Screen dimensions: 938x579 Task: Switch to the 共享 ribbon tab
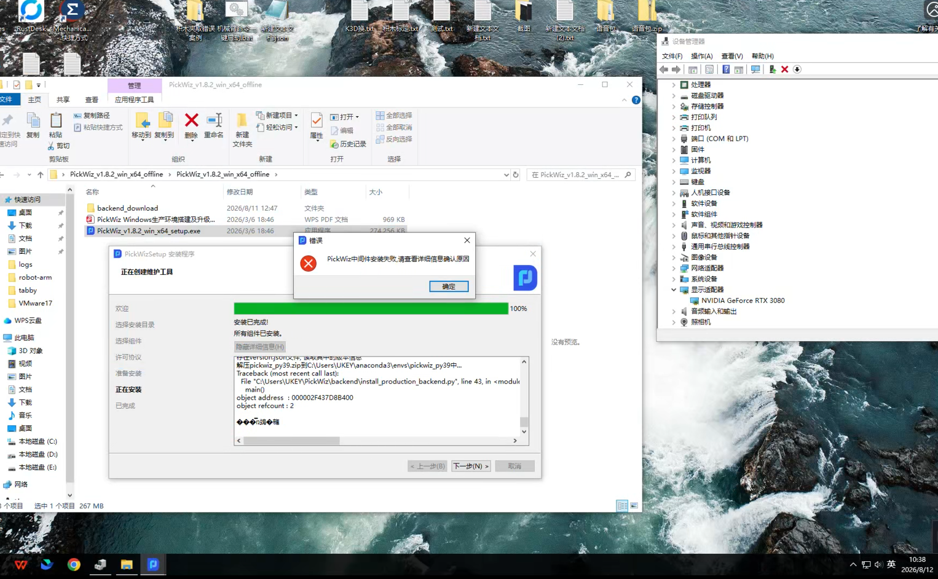pos(63,100)
